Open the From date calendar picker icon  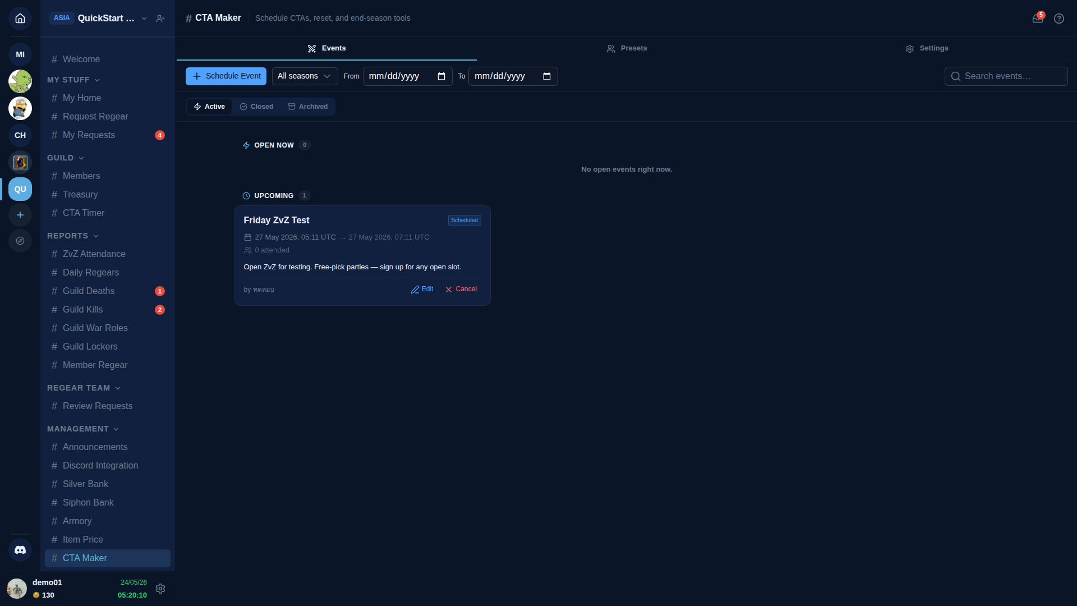(x=441, y=76)
